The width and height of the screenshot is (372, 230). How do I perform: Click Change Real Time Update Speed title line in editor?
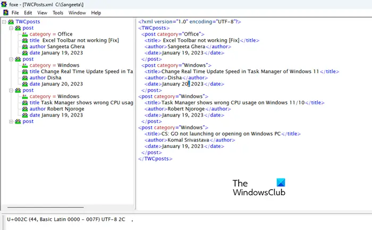tap(242, 72)
